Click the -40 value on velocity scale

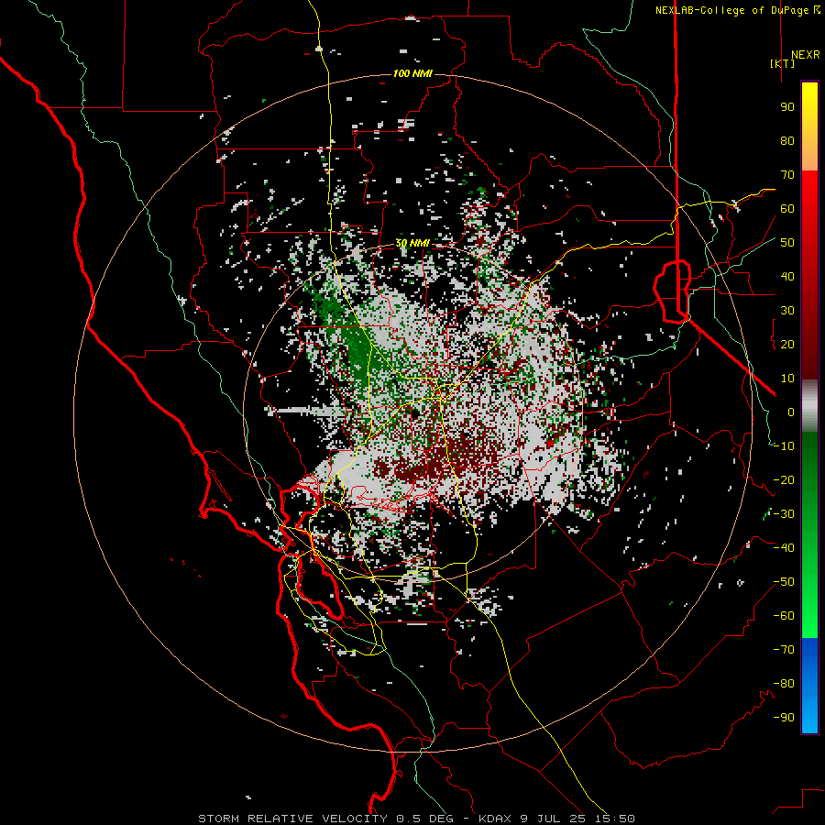click(x=784, y=548)
